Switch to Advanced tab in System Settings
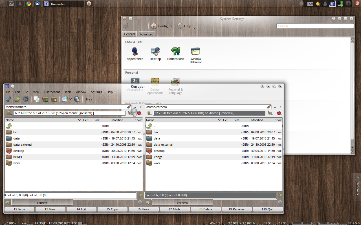 pos(147,34)
